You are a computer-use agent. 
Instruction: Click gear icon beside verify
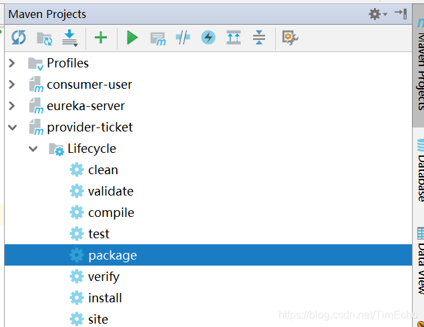click(x=77, y=276)
